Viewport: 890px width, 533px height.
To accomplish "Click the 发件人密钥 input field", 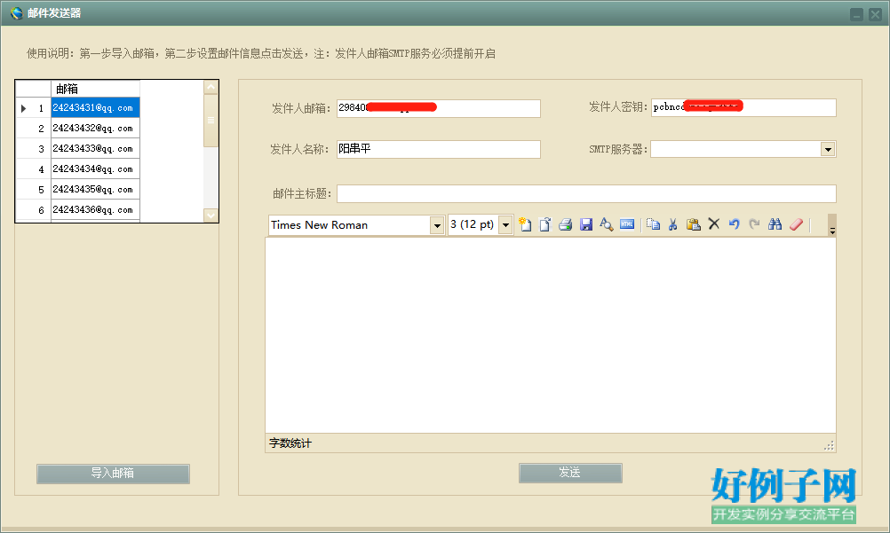I will 743,107.
